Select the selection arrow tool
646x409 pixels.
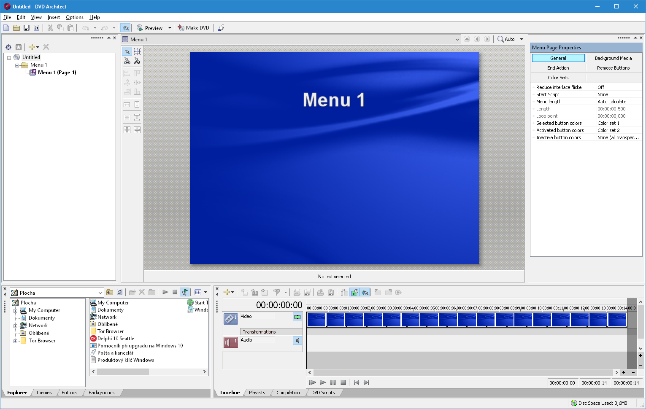click(127, 51)
